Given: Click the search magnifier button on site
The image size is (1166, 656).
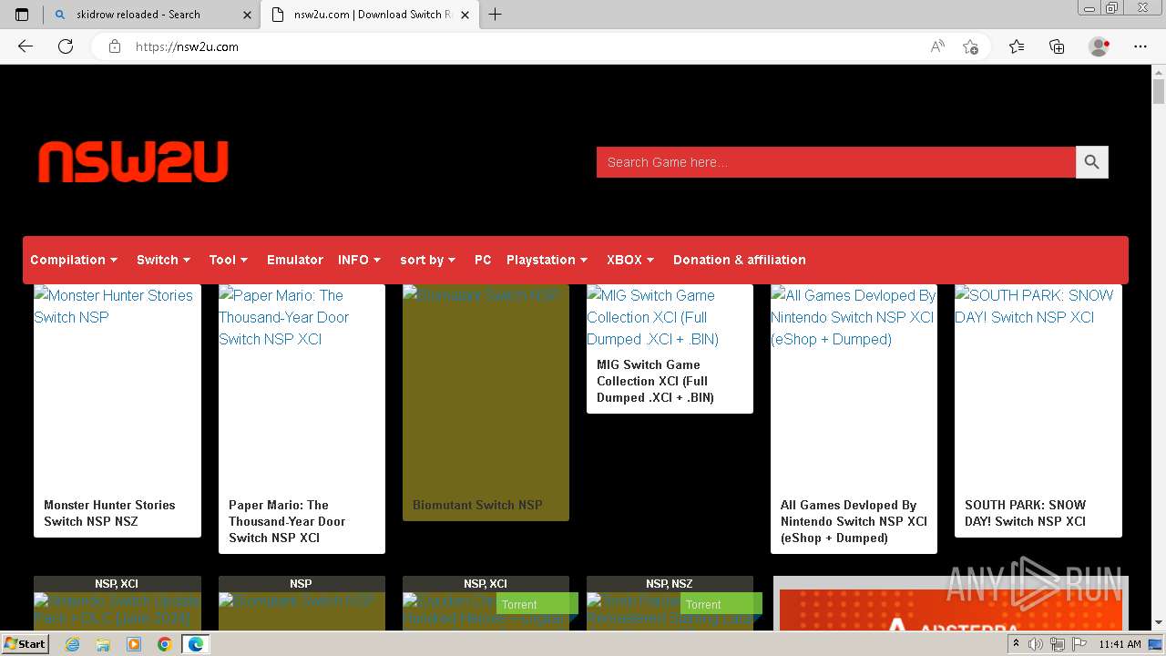Looking at the screenshot, I should (1091, 162).
